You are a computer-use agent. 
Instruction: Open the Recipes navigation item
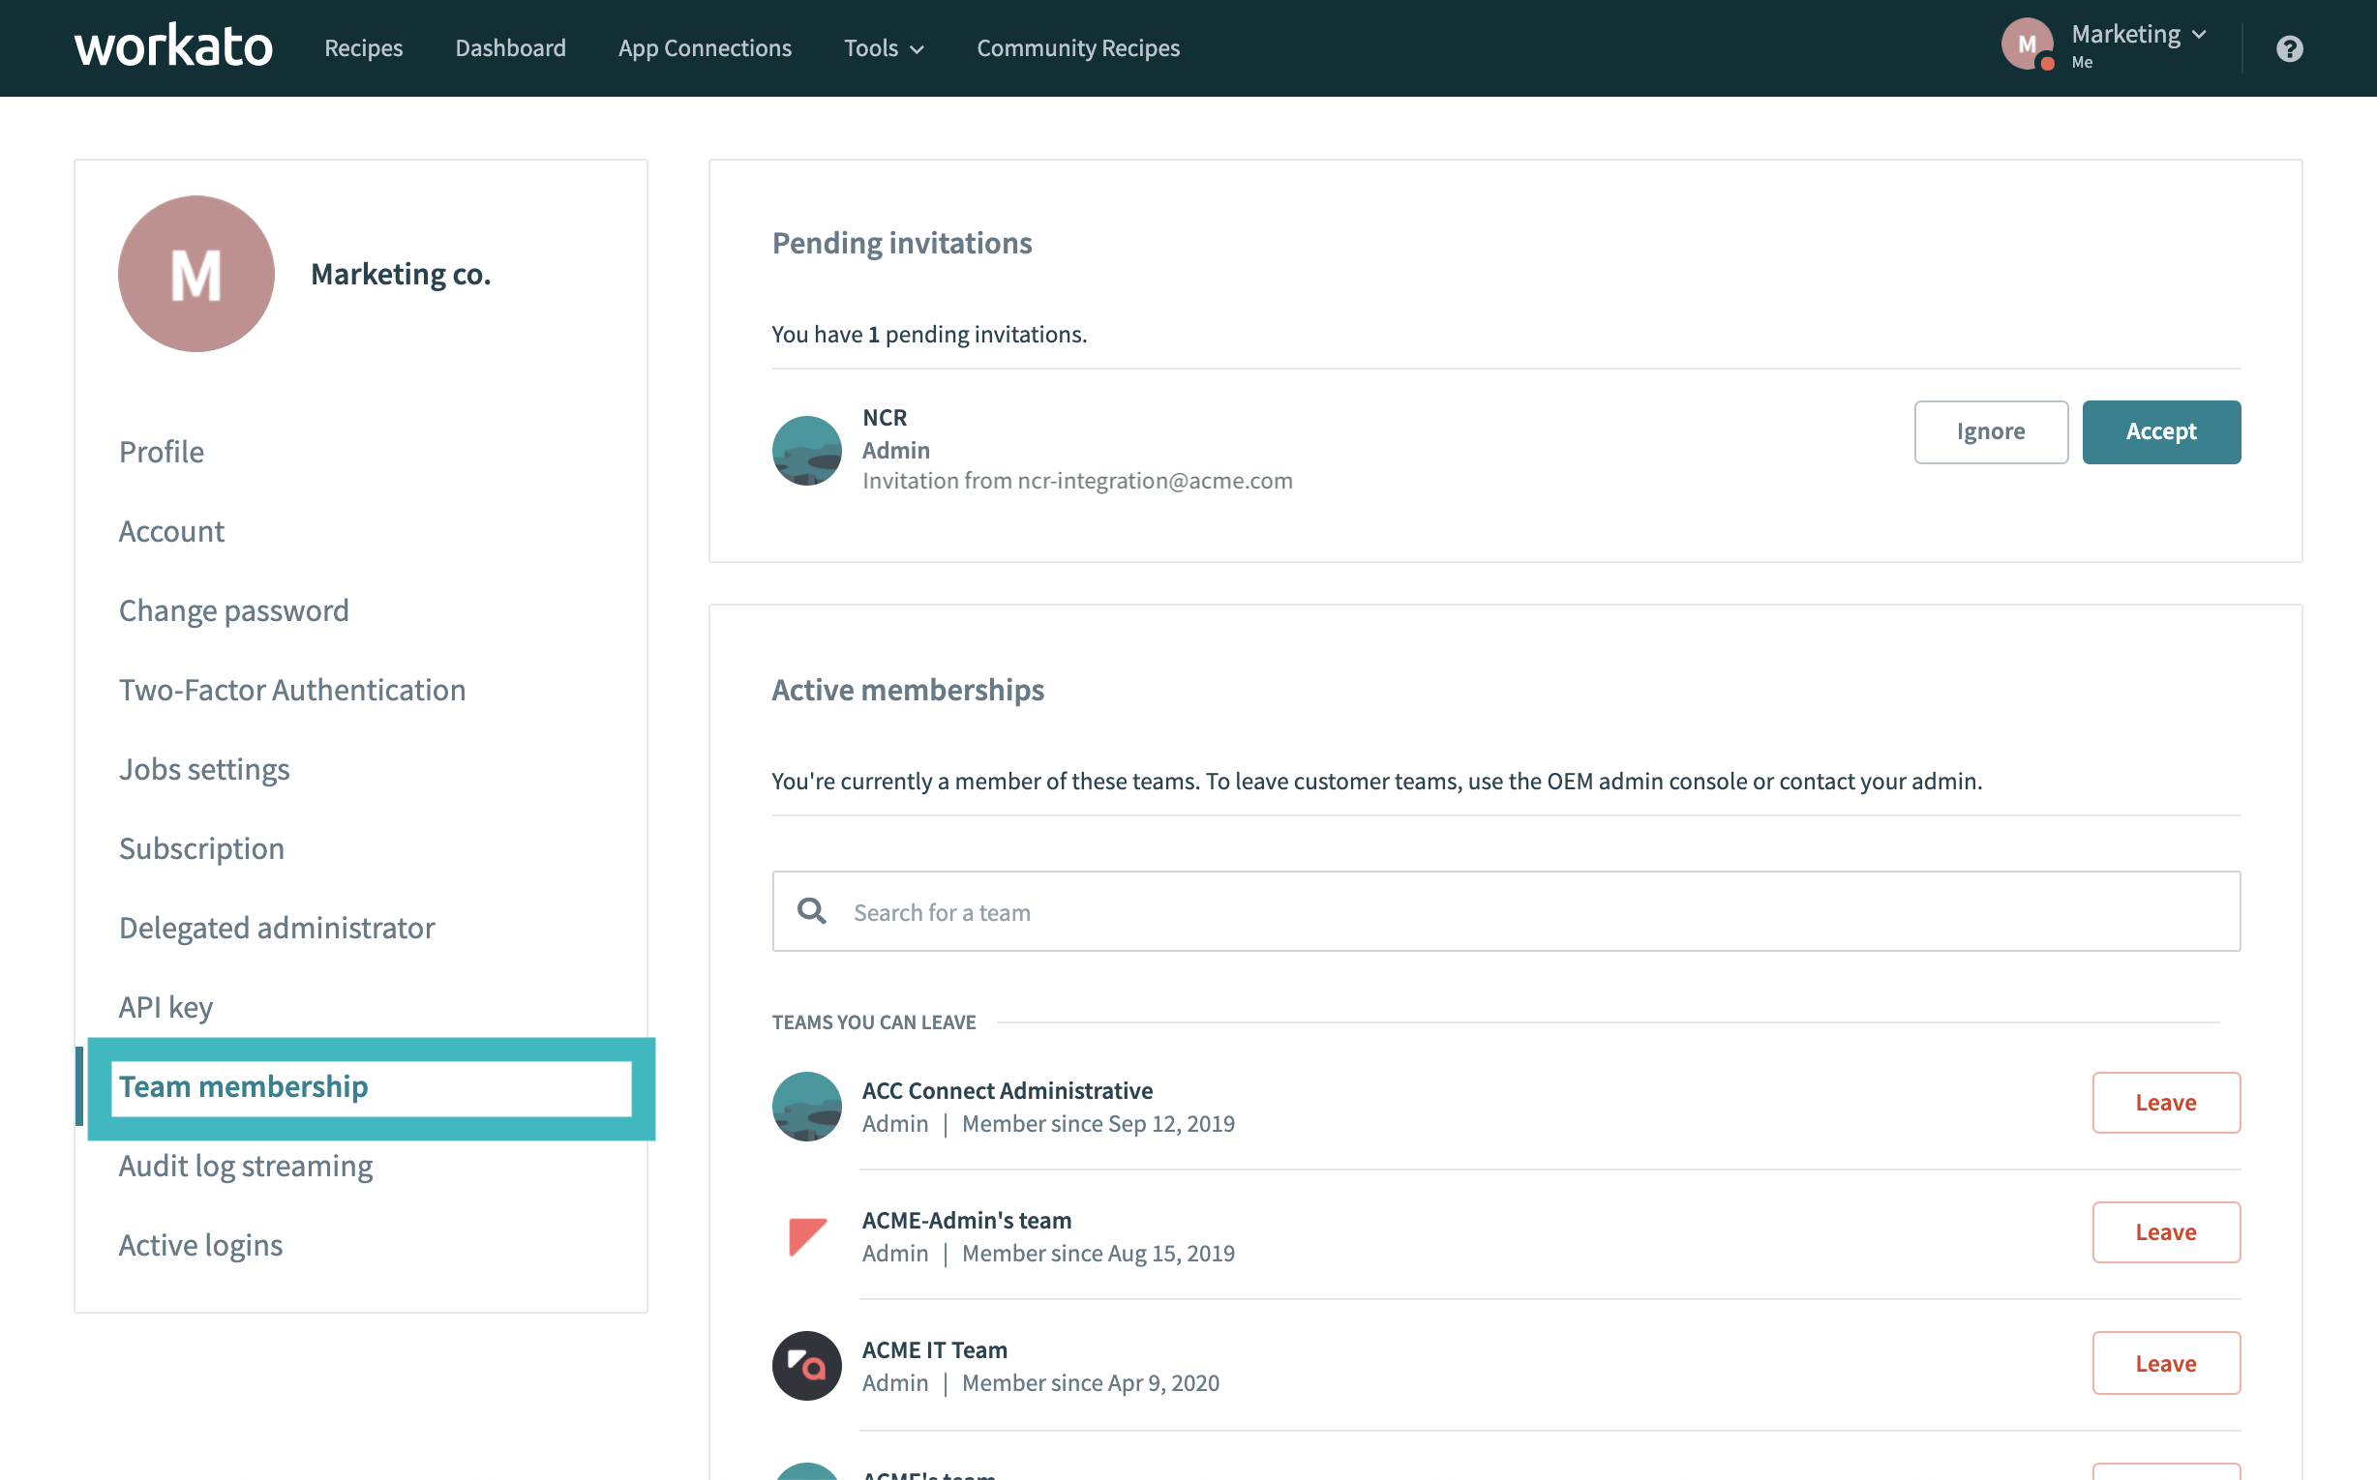363,48
